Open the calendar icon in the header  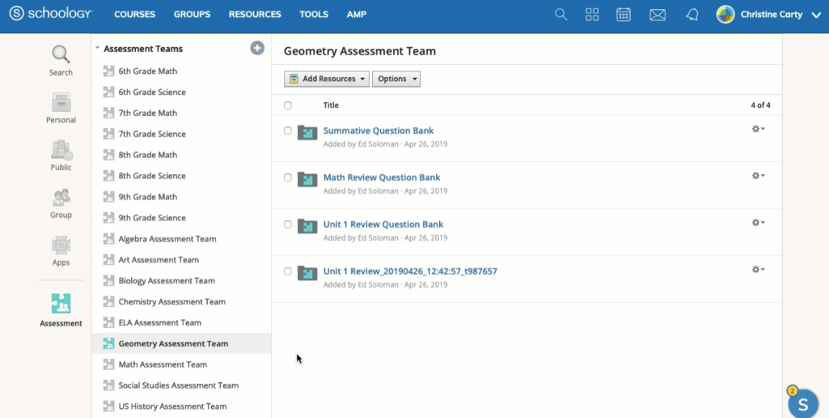623,14
